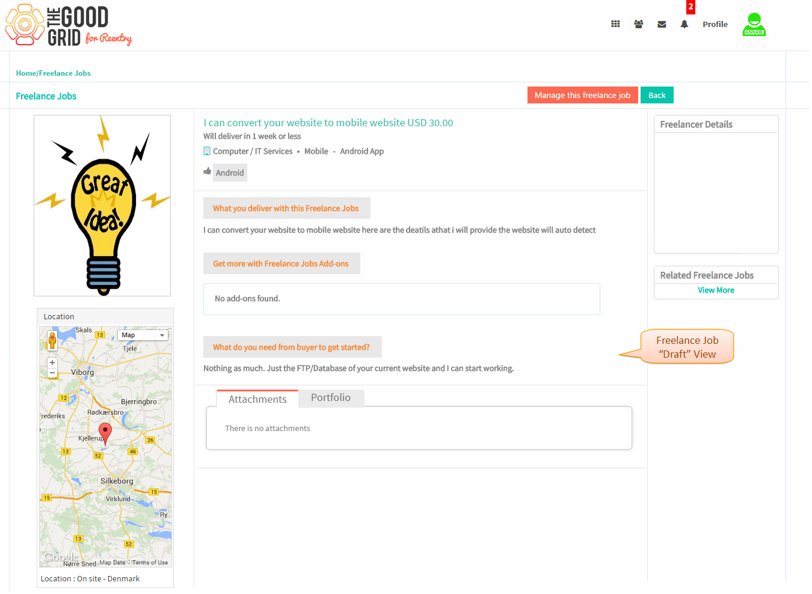Click the category document icon beside Computer / IT Services

pyautogui.click(x=207, y=151)
